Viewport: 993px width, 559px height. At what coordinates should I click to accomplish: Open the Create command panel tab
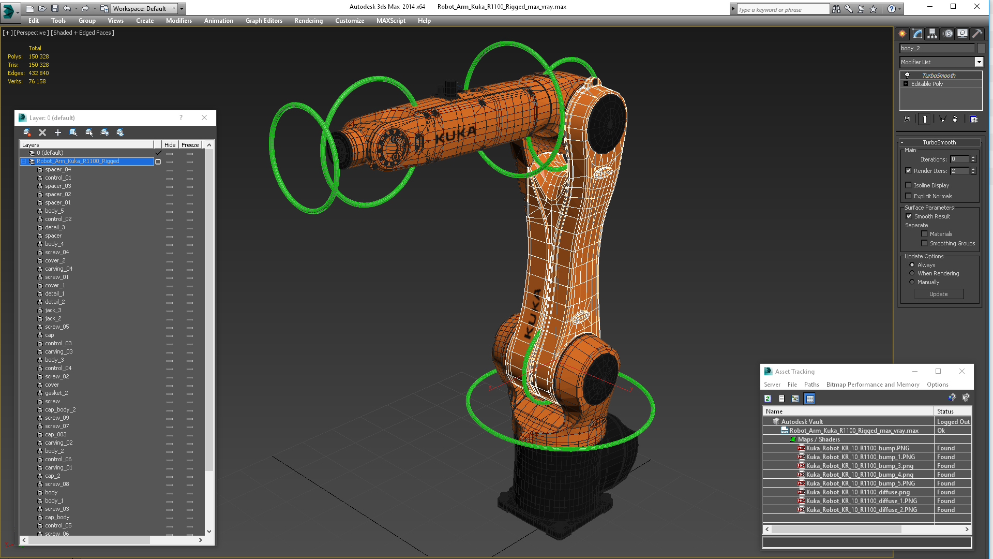tap(902, 34)
